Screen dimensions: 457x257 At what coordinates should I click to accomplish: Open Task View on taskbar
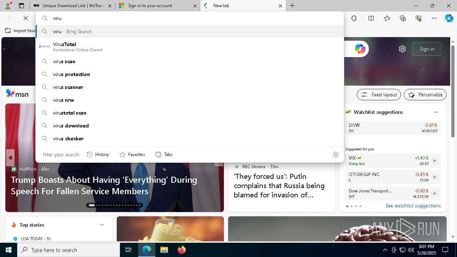129,250
